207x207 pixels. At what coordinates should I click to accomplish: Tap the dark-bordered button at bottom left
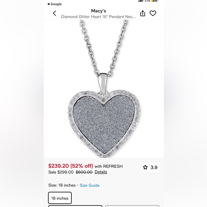(x=75, y=206)
